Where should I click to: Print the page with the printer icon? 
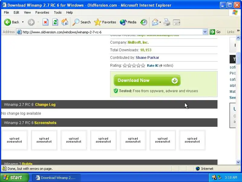167,22
